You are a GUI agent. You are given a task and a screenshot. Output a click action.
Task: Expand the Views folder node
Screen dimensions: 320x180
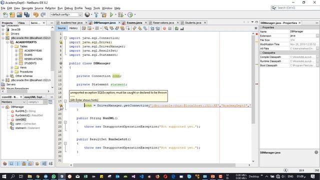pyautogui.click(x=12, y=67)
